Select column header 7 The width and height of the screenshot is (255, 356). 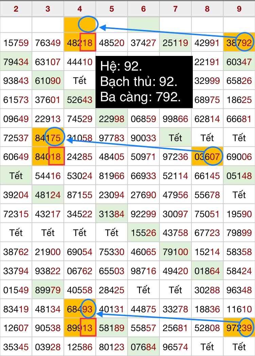click(x=175, y=9)
